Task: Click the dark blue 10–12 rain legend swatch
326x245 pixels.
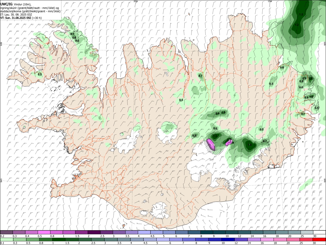Action: (x=228, y=239)
